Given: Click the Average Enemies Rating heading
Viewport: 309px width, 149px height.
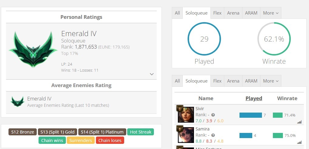Looking at the screenshot, I should (x=81, y=85).
